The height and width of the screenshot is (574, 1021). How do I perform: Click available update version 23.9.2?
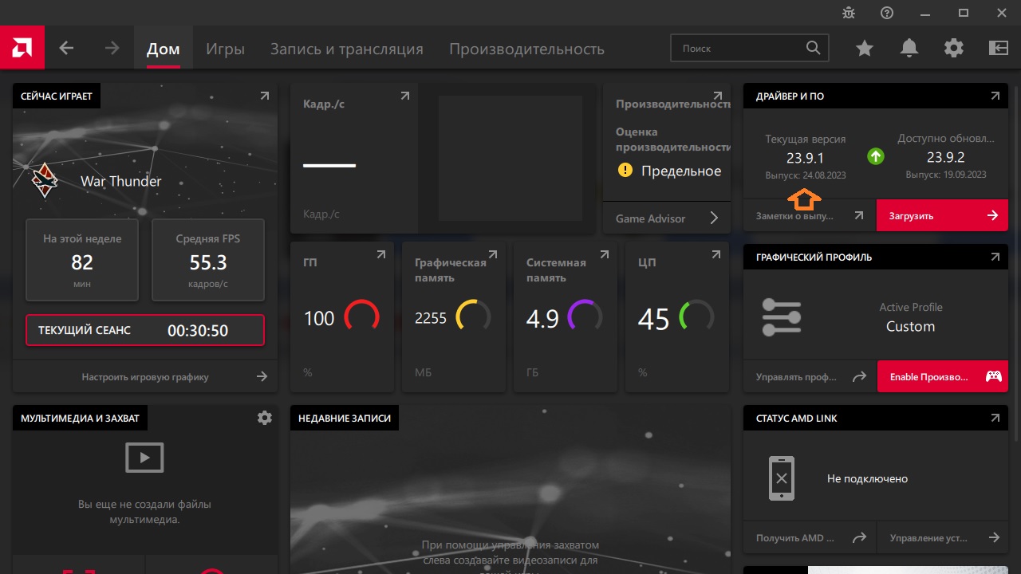pos(946,158)
